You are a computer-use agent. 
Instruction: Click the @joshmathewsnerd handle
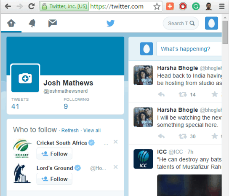pyautogui.click(x=66, y=91)
